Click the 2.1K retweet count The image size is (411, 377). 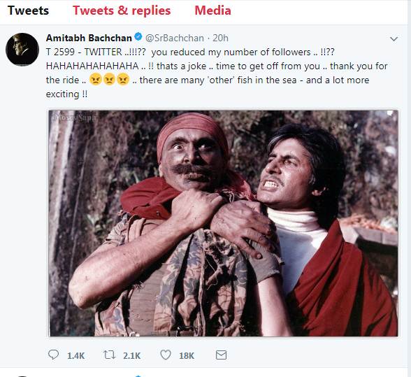tap(132, 356)
